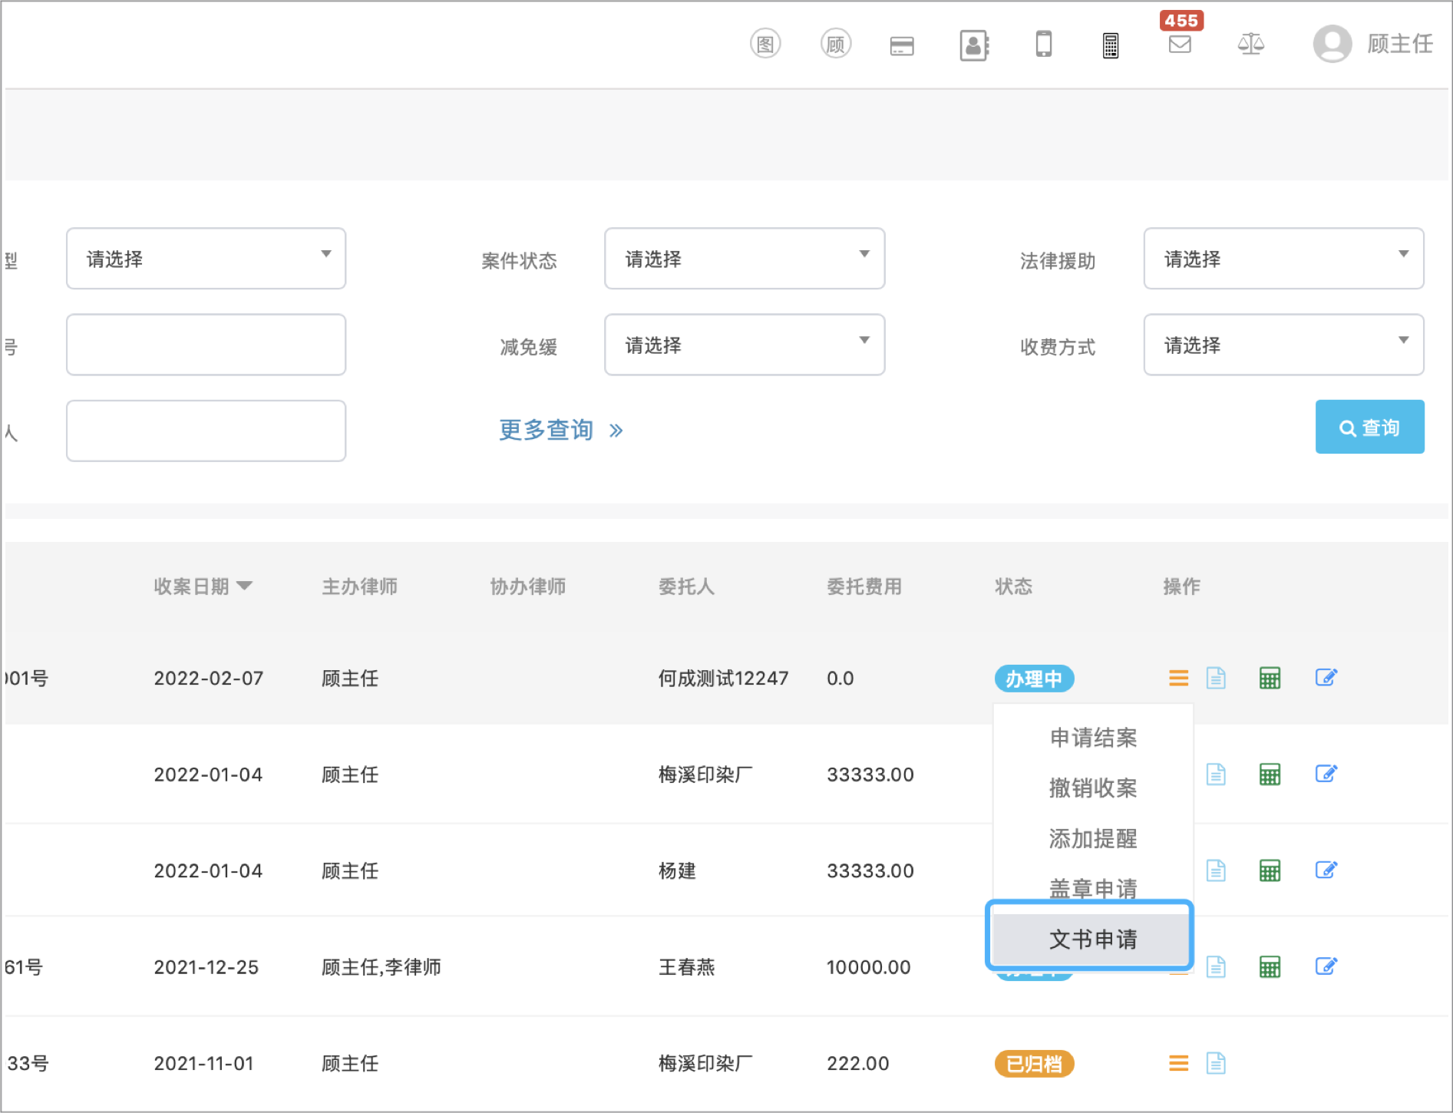Image resolution: width=1453 pixels, height=1113 pixels.
Task: Expand the 收费方式 dropdown
Action: [x=1283, y=345]
